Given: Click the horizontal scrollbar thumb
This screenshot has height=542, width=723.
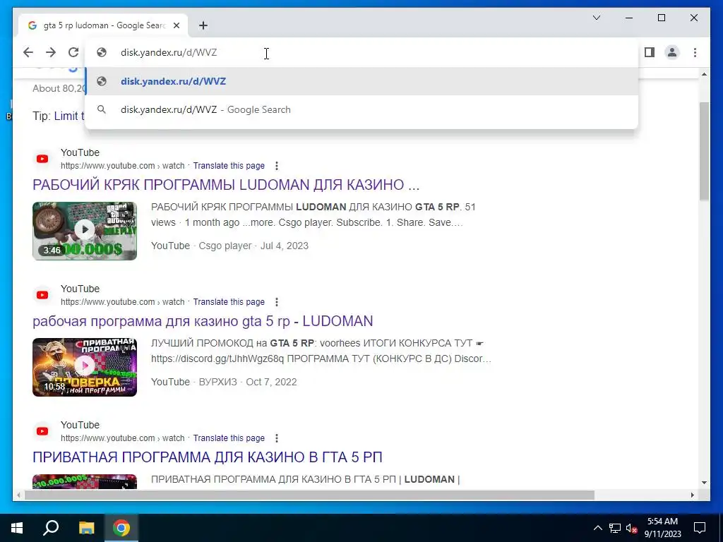Looking at the screenshot, I should tap(309, 495).
